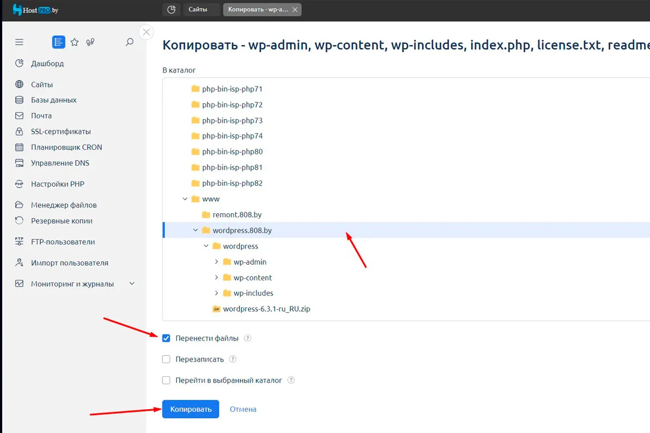
Task: Click the dashboard pie icon tab
Action: [171, 10]
